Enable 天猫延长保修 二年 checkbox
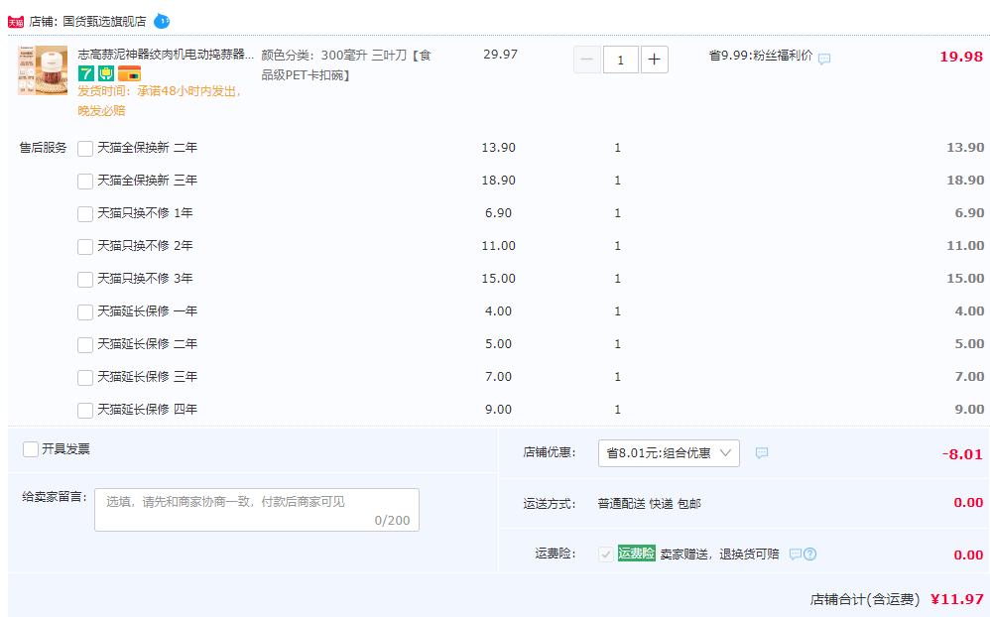Image resolution: width=990 pixels, height=617 pixels. 85,345
